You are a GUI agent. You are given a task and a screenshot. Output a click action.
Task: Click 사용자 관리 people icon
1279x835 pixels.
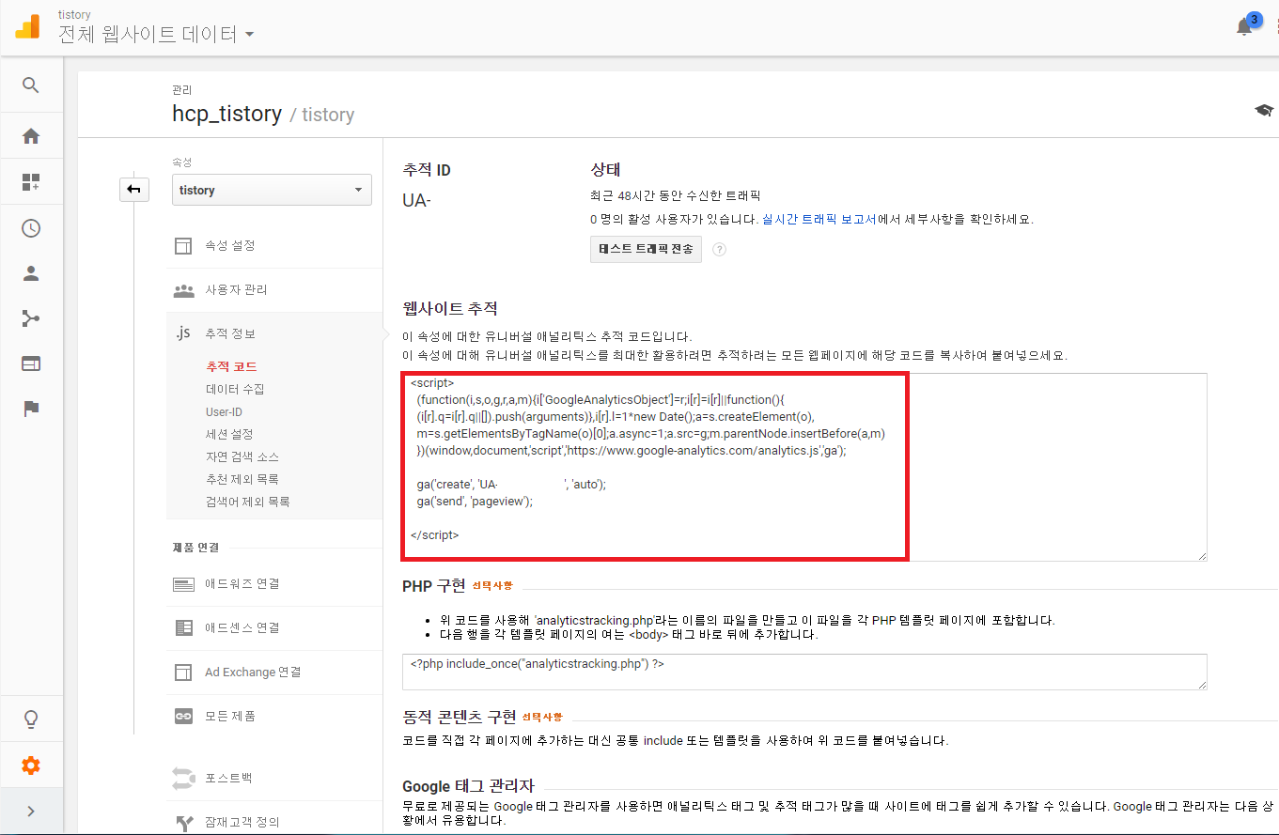[x=183, y=290]
